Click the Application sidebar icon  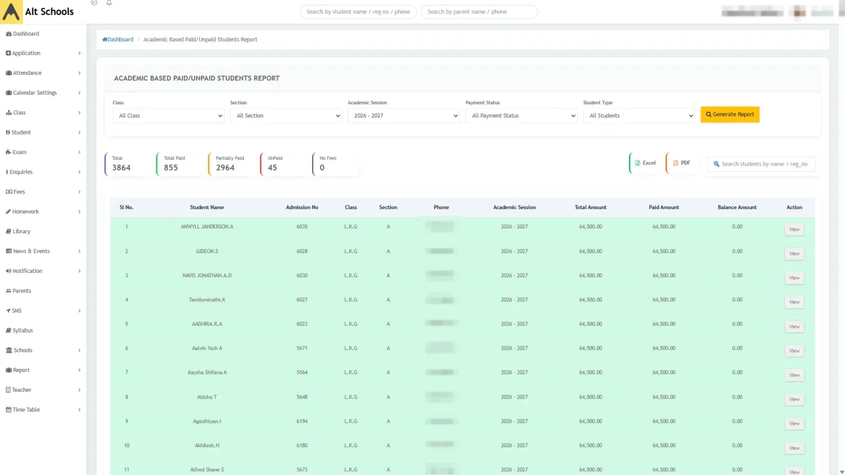(8, 53)
